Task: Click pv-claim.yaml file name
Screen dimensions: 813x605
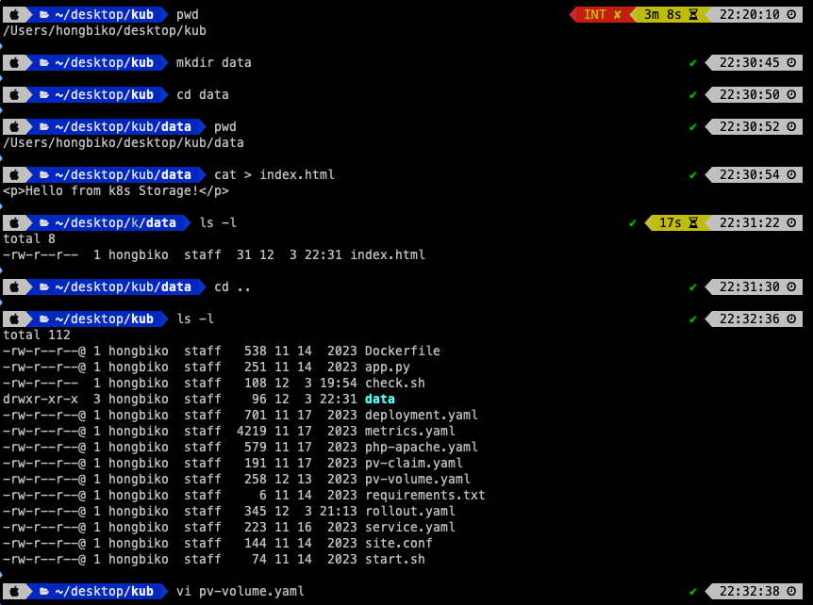Action: [414, 464]
